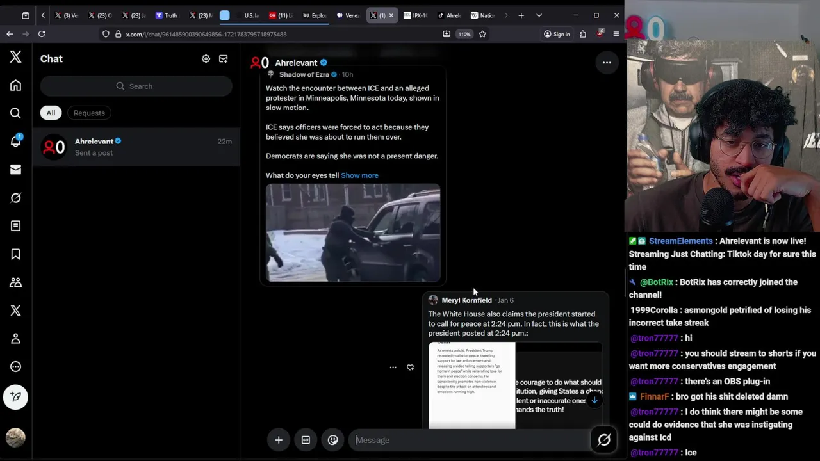The height and width of the screenshot is (461, 820).
Task: Select the Requests filter pill
Action: [89, 113]
